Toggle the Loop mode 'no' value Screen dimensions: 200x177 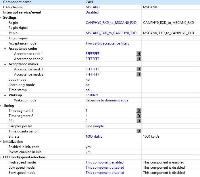click(x=88, y=80)
